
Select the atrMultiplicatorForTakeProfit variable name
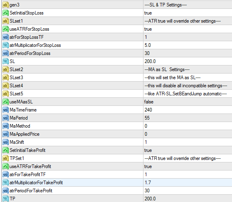click(x=36, y=183)
